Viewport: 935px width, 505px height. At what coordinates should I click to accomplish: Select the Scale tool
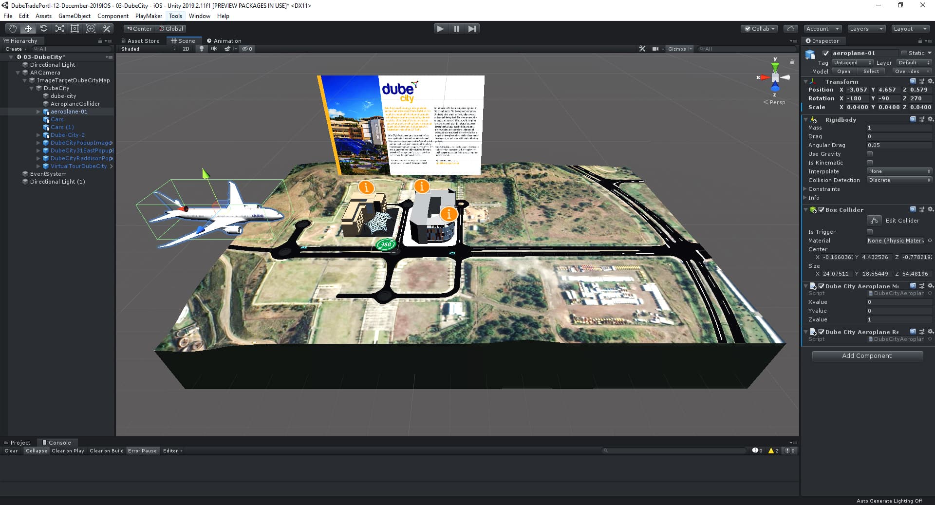[x=59, y=29]
